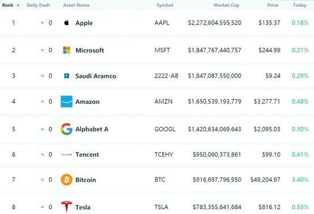
Task: Click the Today column header
Action: (300, 5)
